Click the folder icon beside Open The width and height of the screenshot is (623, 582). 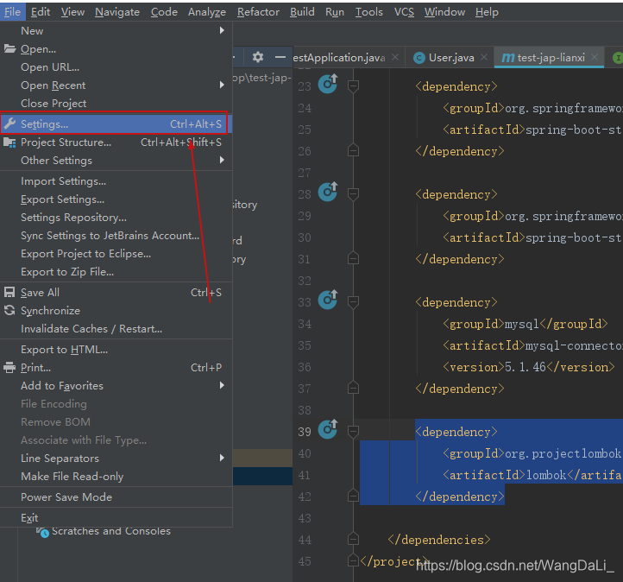9,49
